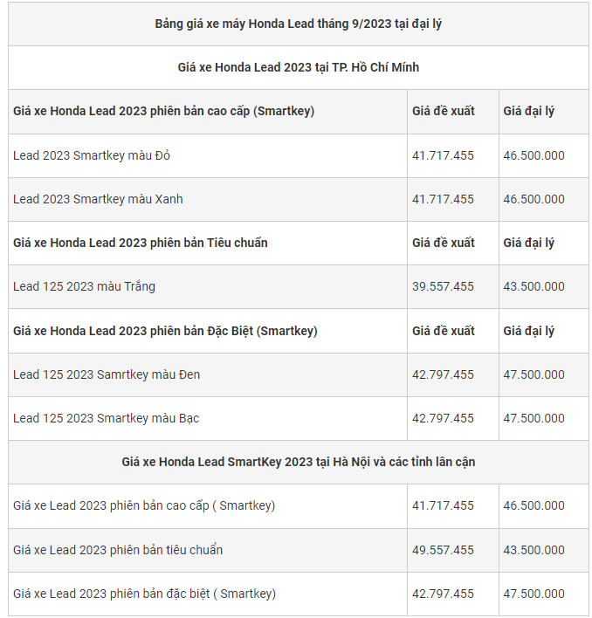Select the "Giá xe Lead 2023 phiên bản tiêu chuẩn" cell

118,550
